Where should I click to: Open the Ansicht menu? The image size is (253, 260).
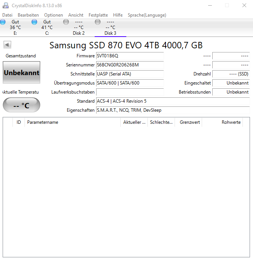pos(76,15)
